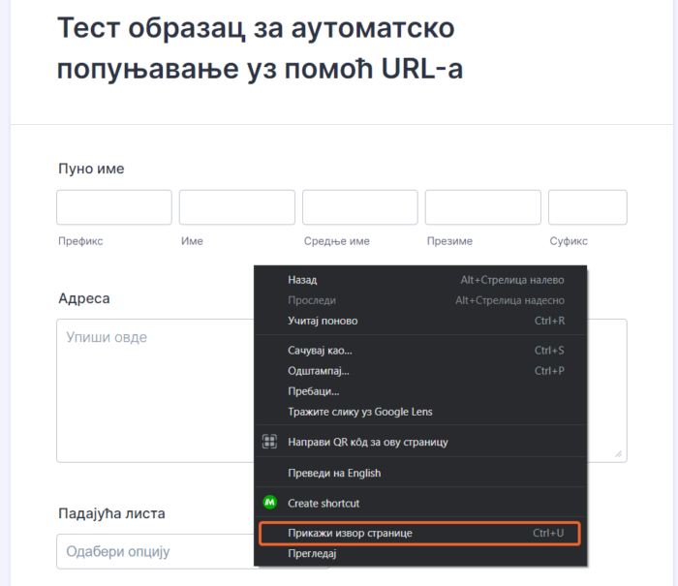Screen dimensions: 678x586
Task: Focus the Суфикс input field
Action: click(x=587, y=207)
